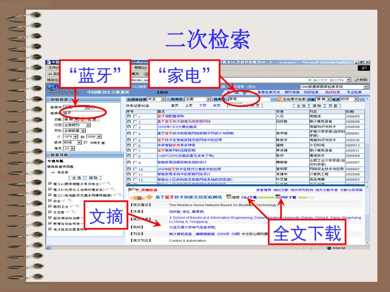Switch to 高级检索 tab
This screenshot has height=292, width=390.
coord(332,92)
